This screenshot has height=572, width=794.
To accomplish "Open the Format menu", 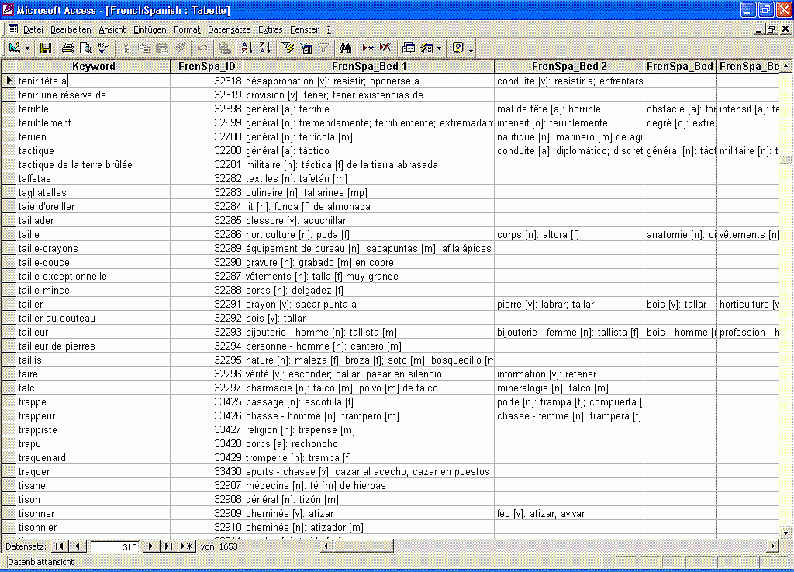I will [187, 30].
